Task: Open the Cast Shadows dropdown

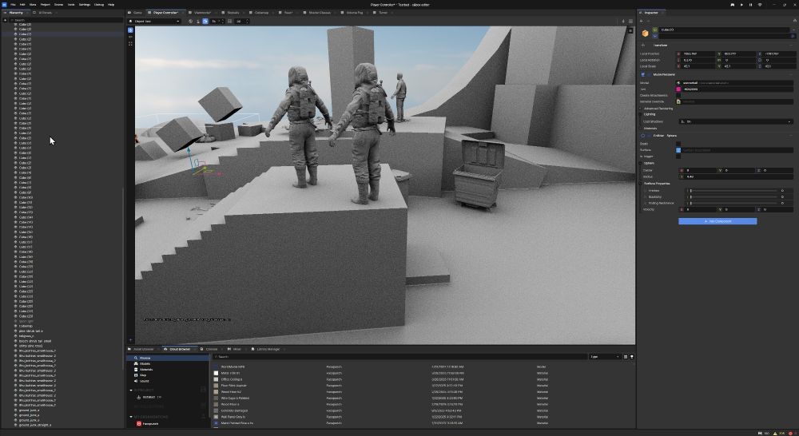Action: [x=736, y=121]
